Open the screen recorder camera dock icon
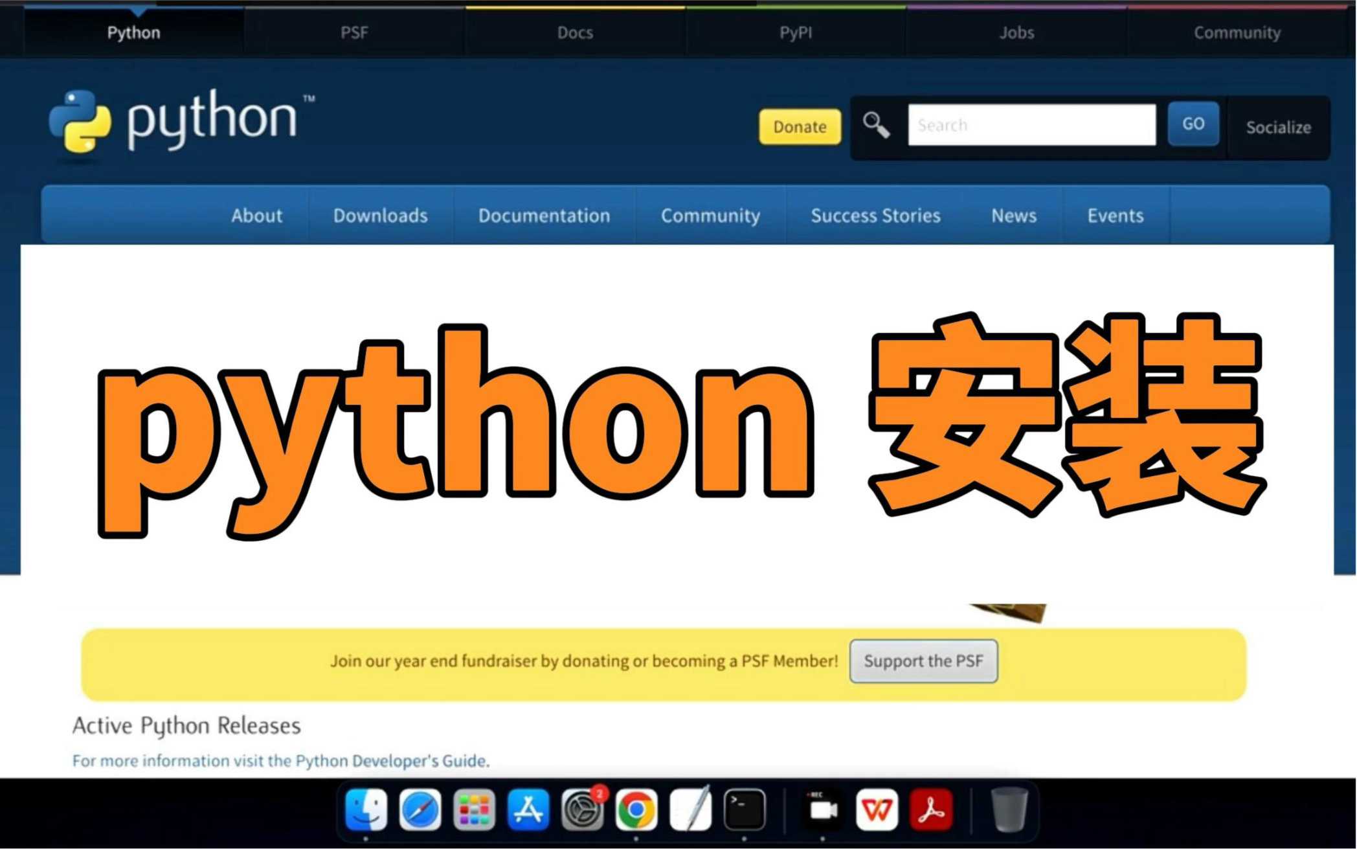The image size is (1357, 849). pyautogui.click(x=823, y=809)
